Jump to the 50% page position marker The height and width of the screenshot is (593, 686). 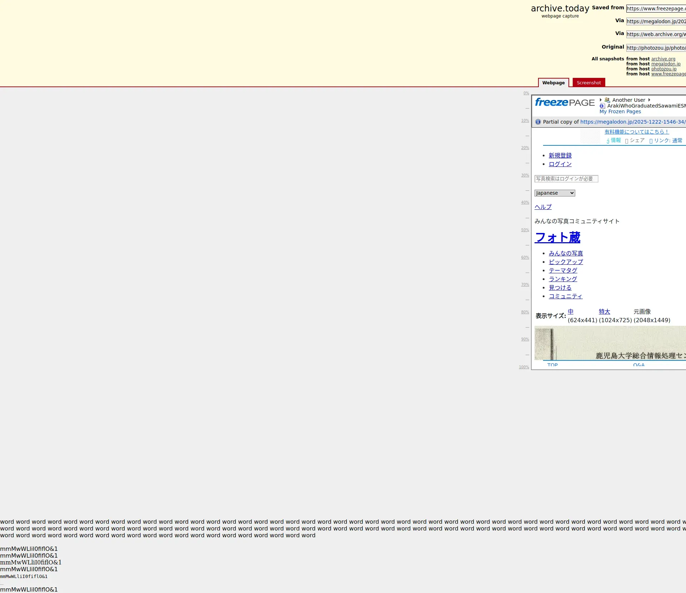(525, 230)
